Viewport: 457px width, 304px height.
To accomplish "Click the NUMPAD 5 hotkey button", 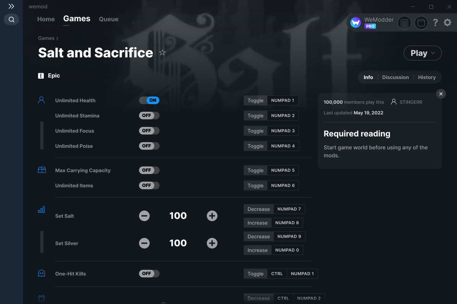I will [283, 170].
